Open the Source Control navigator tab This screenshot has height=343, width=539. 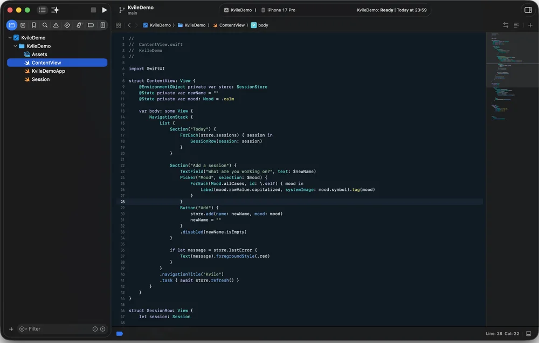[x=23, y=25]
